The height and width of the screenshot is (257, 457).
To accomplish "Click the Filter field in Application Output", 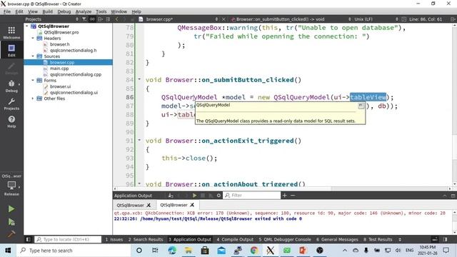I will (252, 195).
